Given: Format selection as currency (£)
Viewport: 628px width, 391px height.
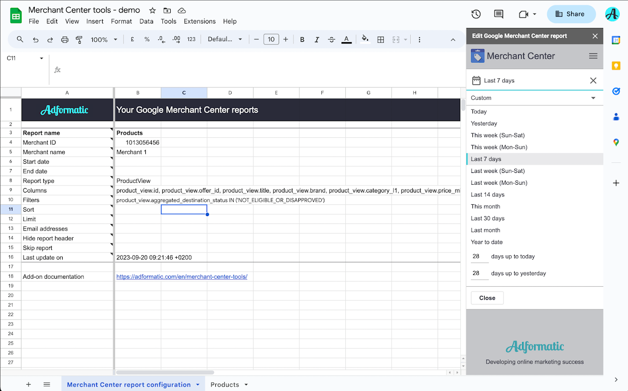Looking at the screenshot, I should (132, 40).
